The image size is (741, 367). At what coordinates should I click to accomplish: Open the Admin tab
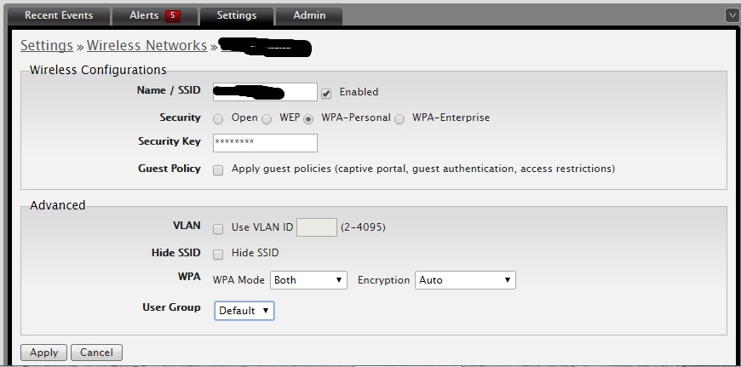(310, 15)
